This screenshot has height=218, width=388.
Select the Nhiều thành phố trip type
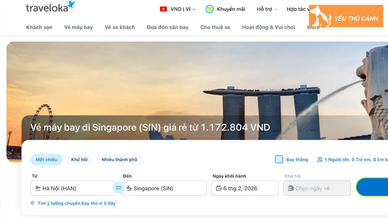pos(119,159)
